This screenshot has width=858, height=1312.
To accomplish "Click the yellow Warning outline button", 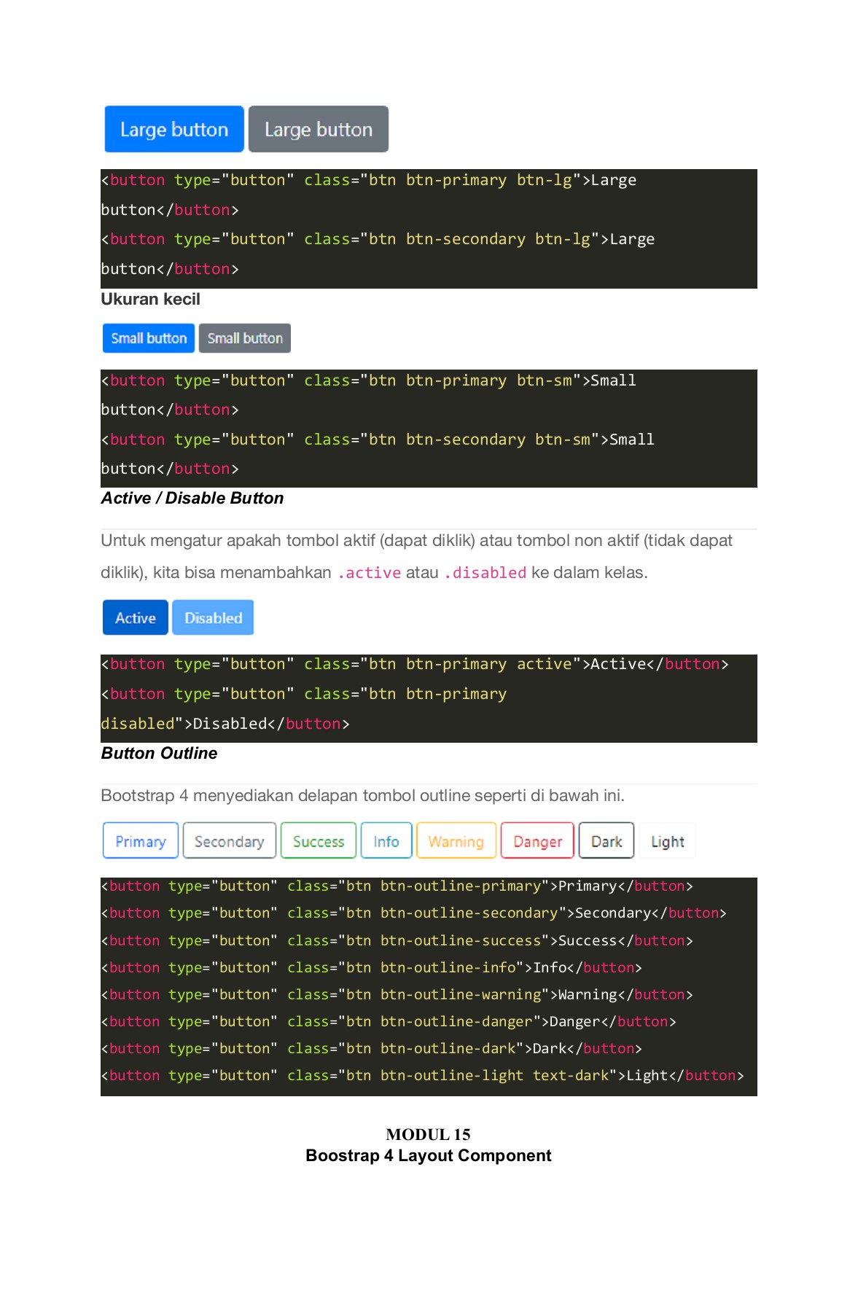I will coord(456,841).
